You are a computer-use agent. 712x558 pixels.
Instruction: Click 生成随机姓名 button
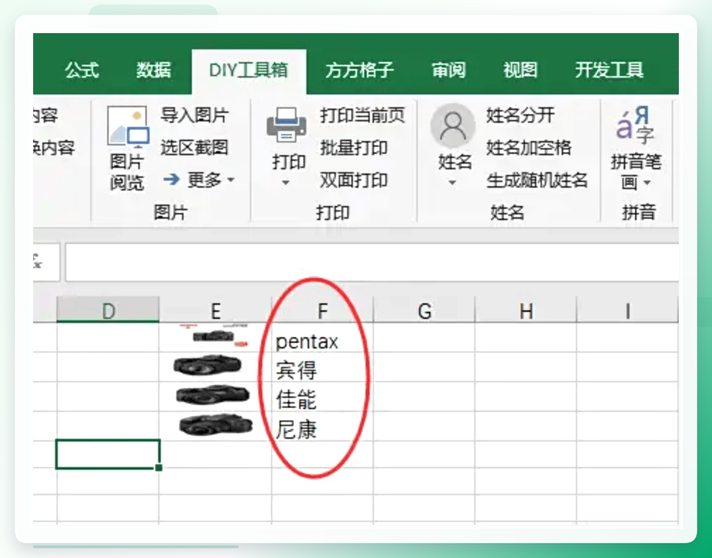[x=537, y=181]
